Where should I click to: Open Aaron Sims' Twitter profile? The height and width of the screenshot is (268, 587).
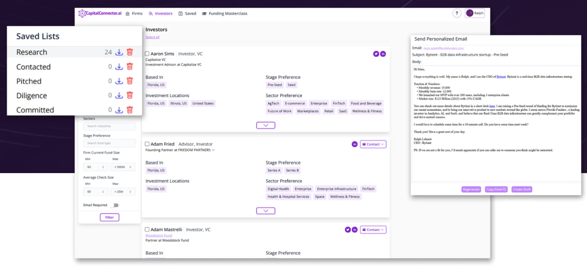click(376, 54)
